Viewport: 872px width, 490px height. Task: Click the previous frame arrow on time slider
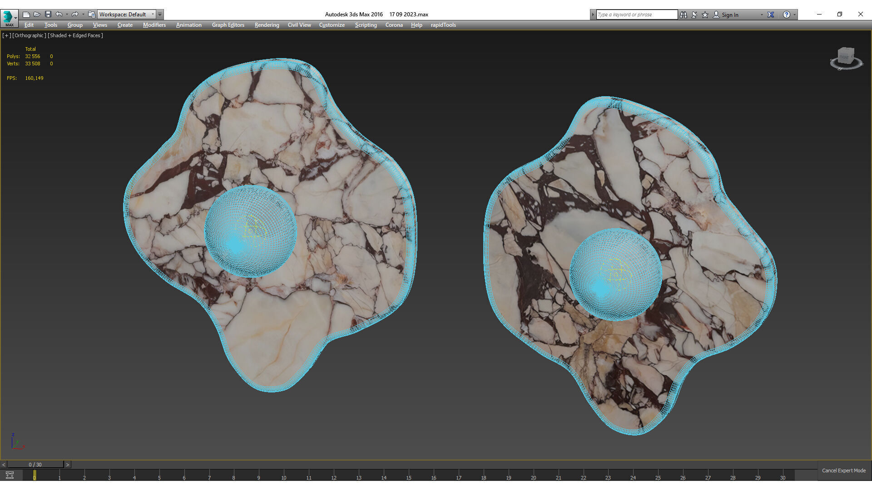(4, 465)
